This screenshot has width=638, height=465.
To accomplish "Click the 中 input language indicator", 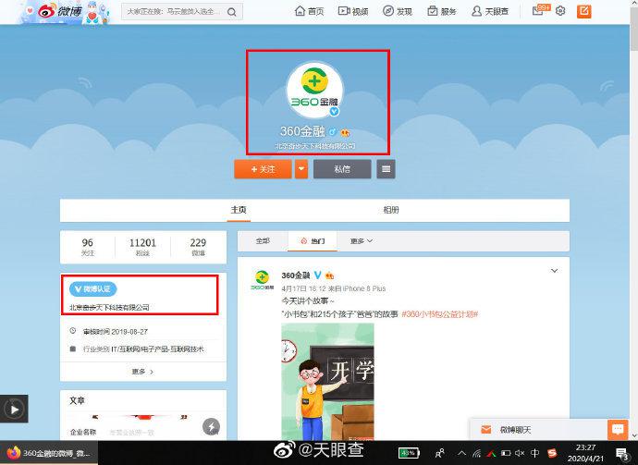I will pos(535,453).
